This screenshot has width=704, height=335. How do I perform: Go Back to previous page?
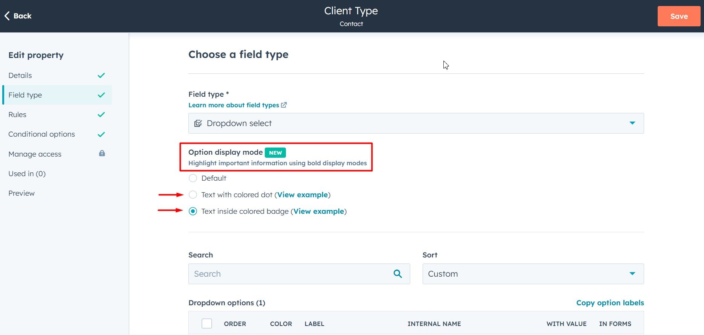18,16
